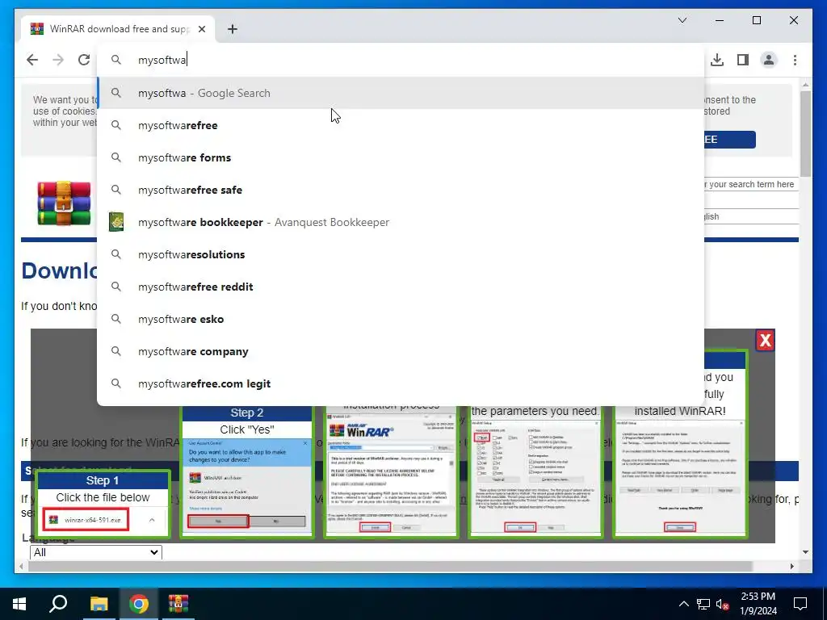The height and width of the screenshot is (620, 827).
Task: Open Windows taskbar search
Action: click(x=58, y=604)
